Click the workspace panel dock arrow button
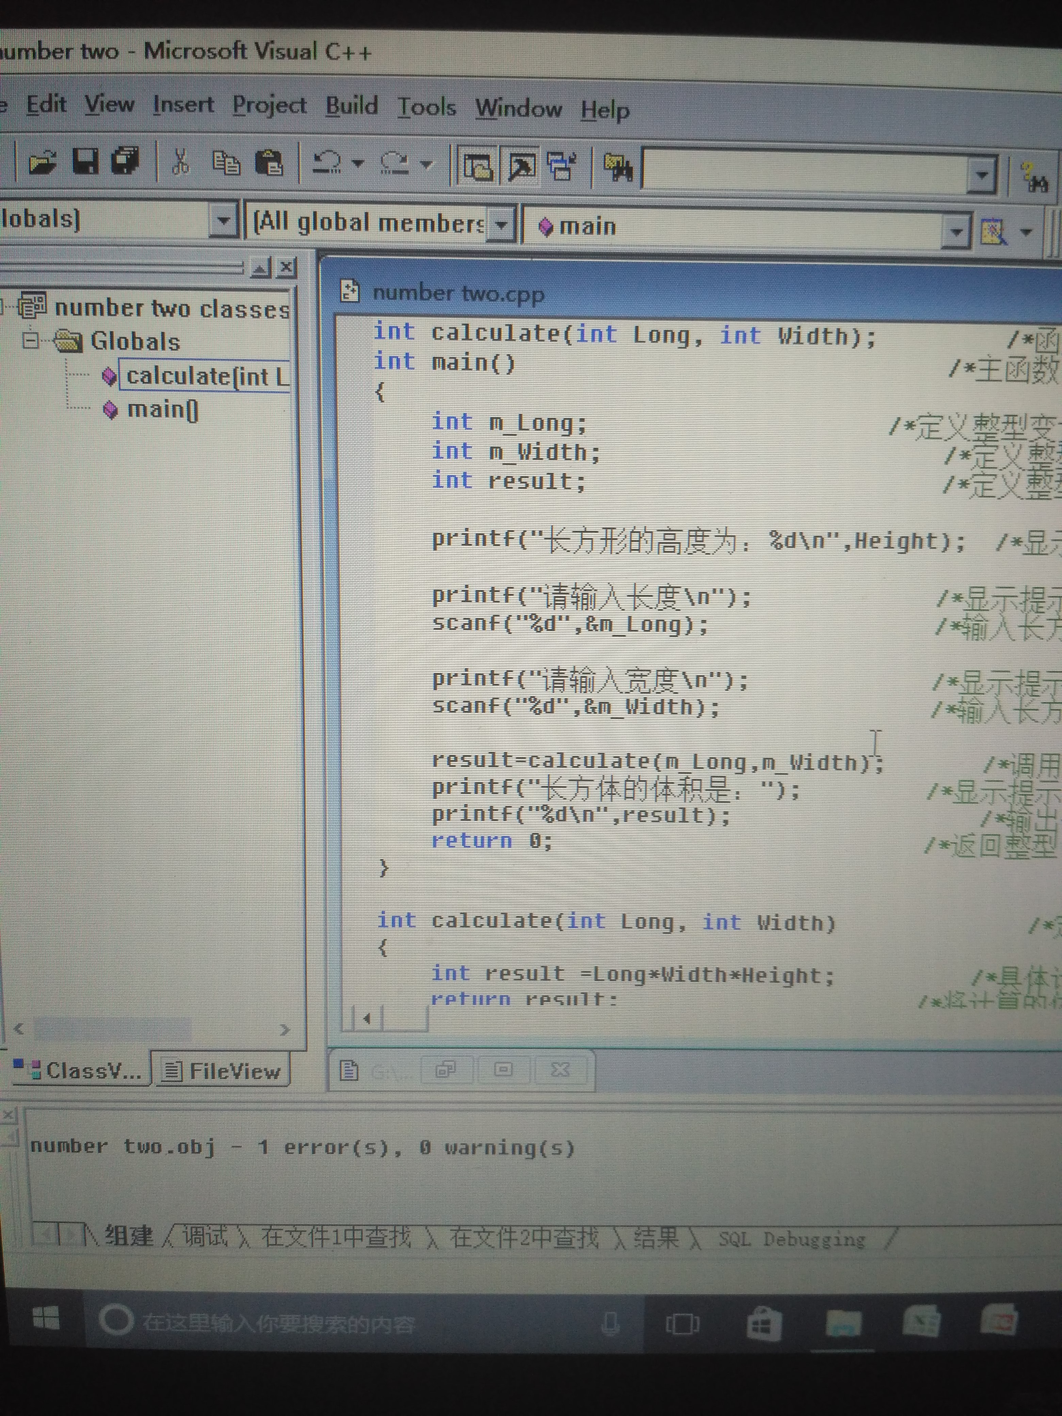The width and height of the screenshot is (1062, 1416). coord(261,267)
